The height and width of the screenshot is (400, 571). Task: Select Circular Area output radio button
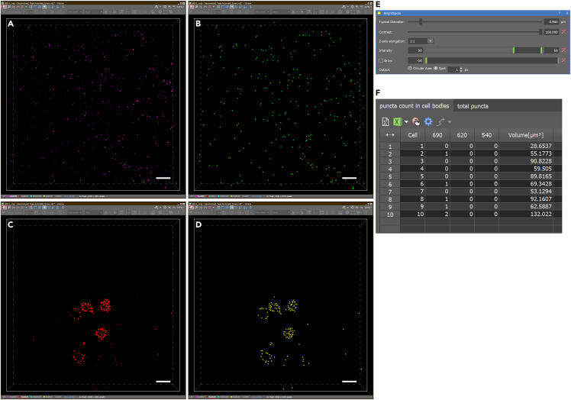pos(410,69)
